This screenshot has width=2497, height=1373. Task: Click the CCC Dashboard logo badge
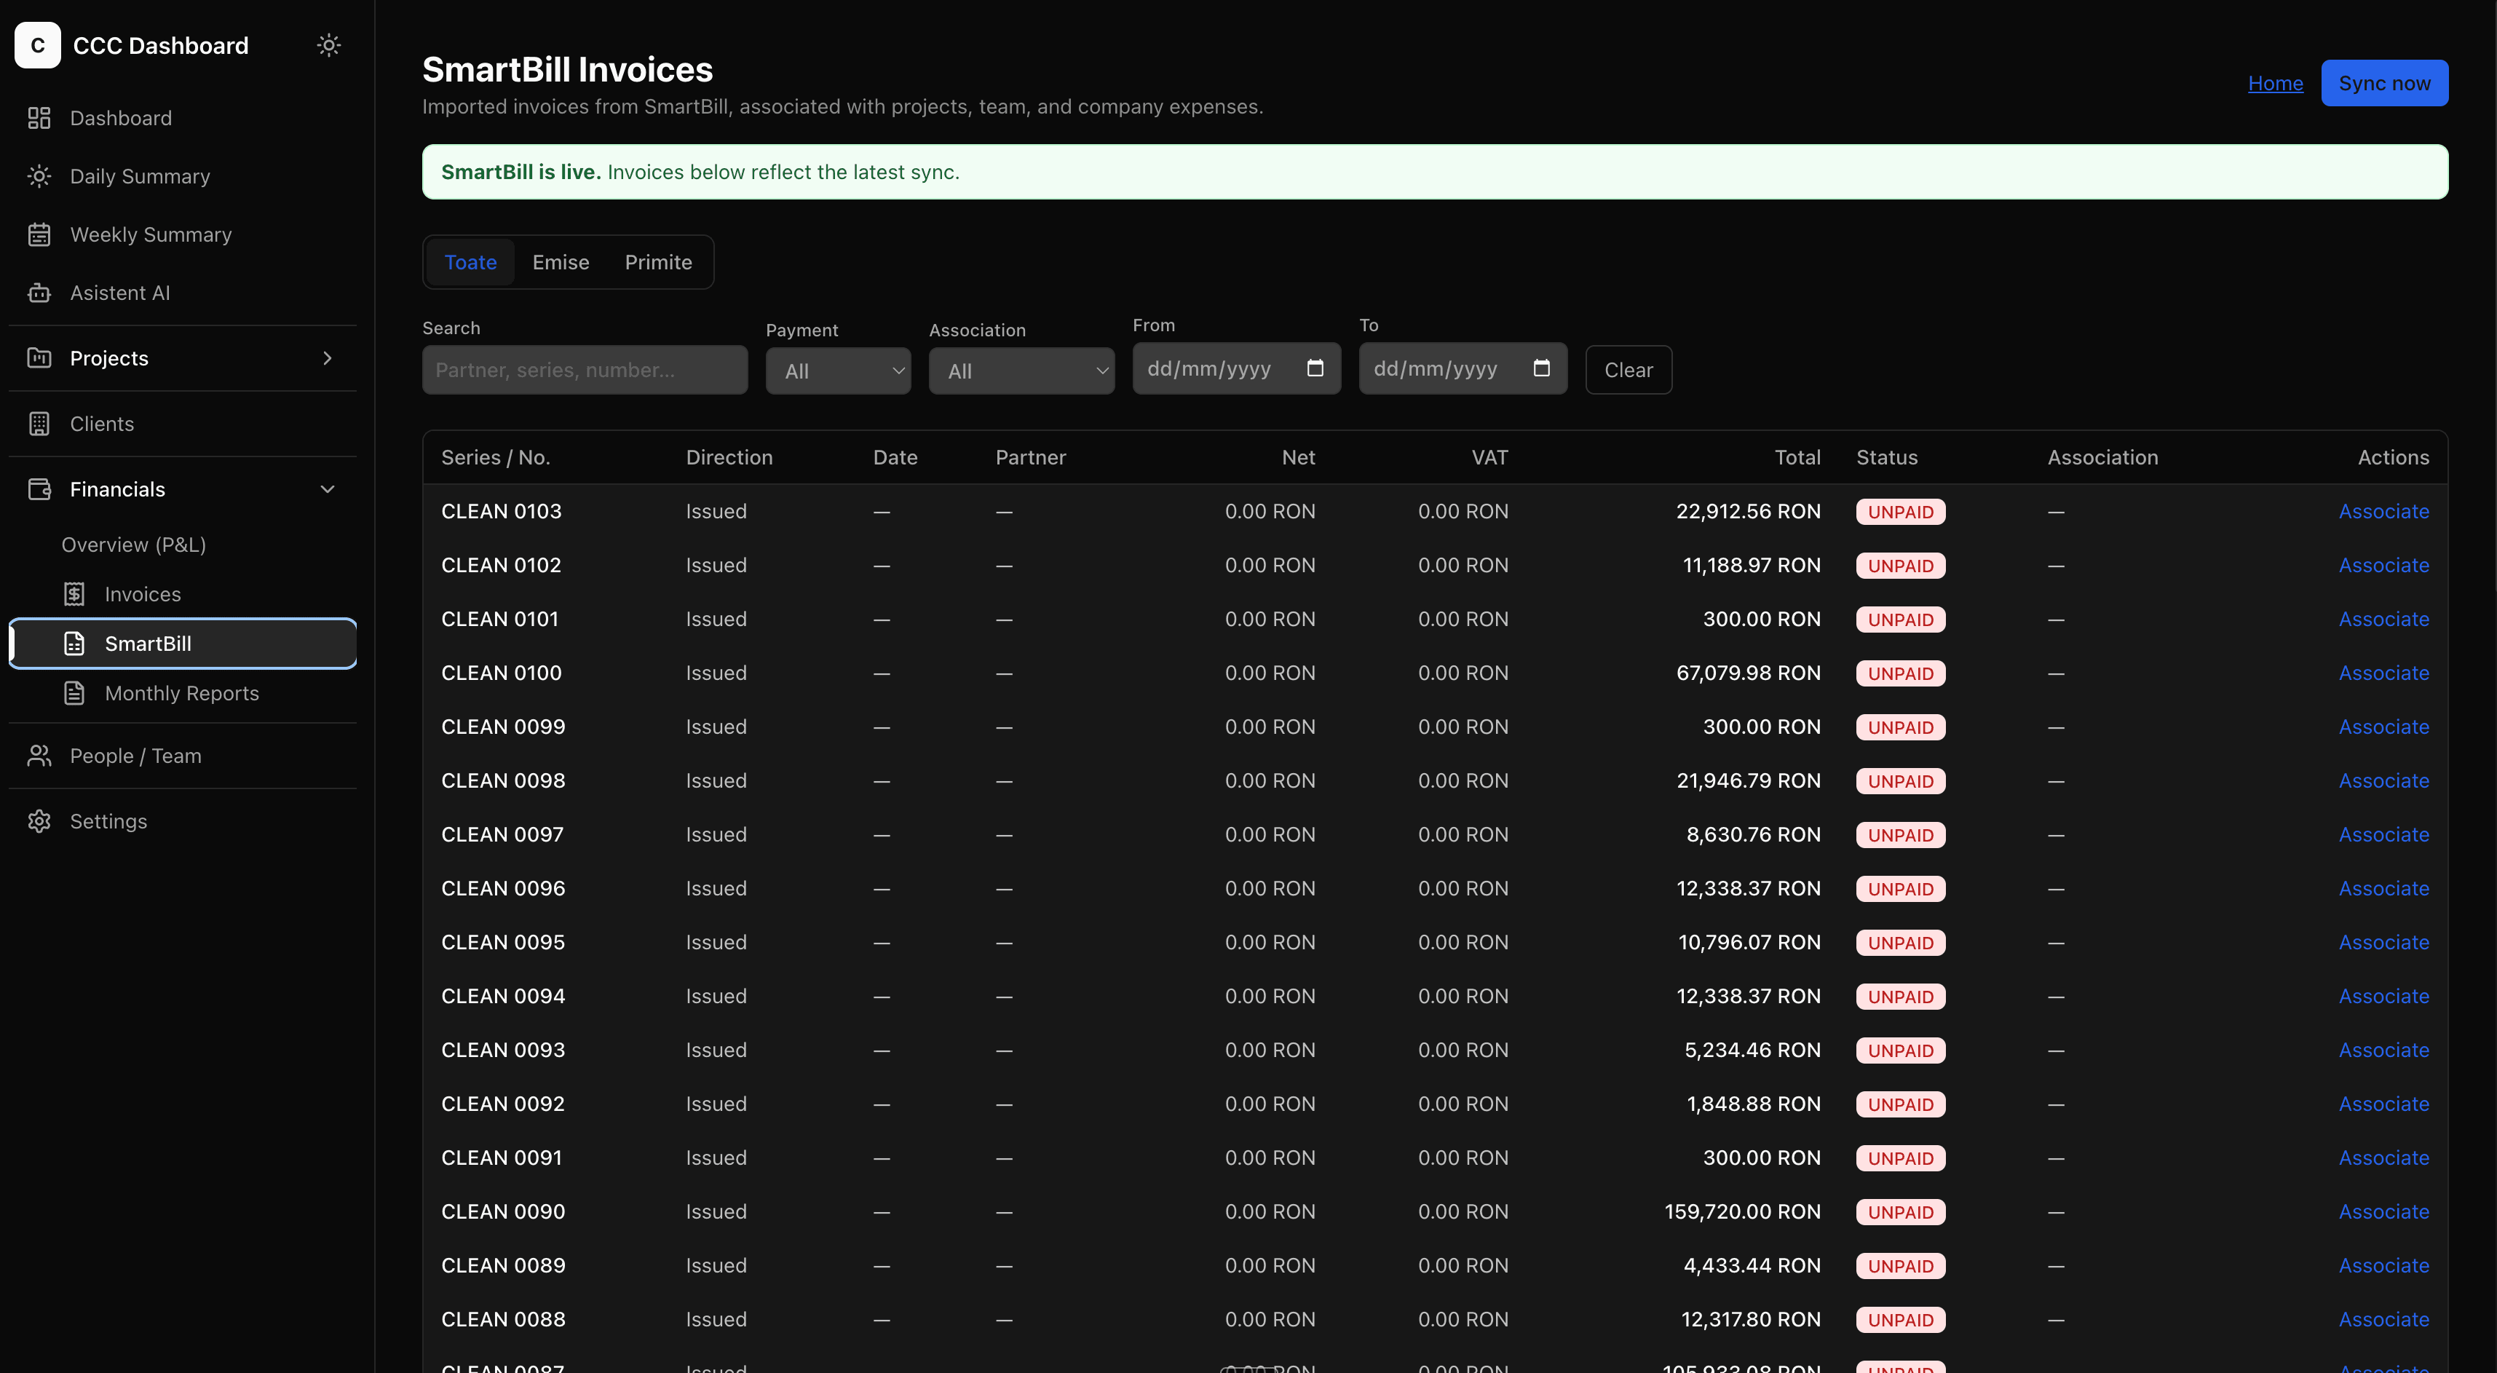(x=38, y=44)
